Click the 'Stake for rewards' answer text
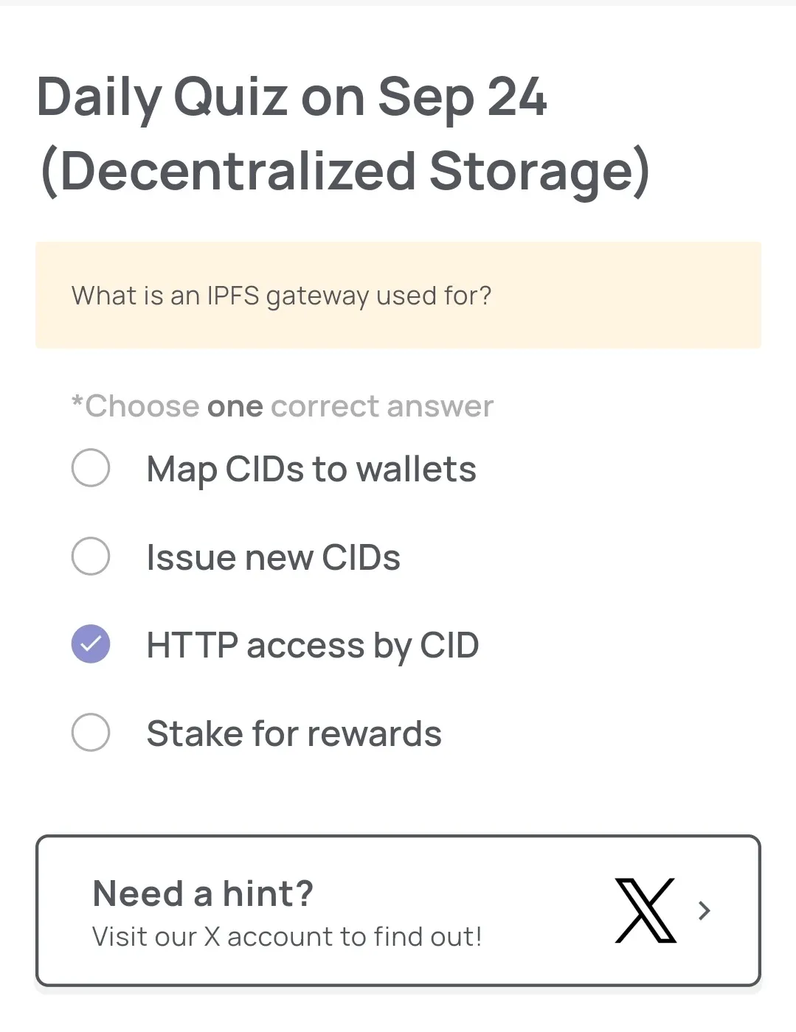 tap(293, 733)
